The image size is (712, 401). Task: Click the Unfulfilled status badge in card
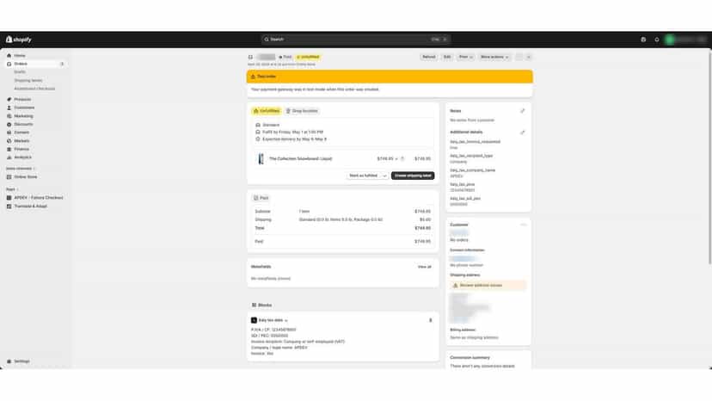click(267, 111)
